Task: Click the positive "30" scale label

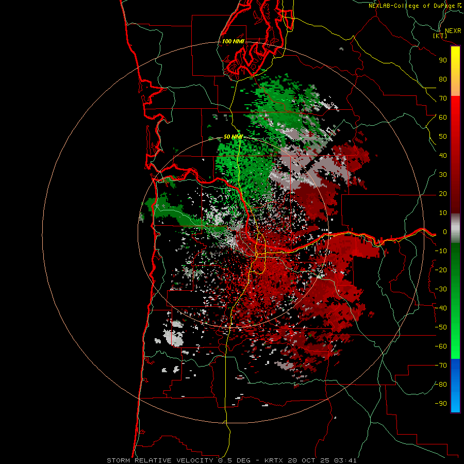Action: [443, 175]
